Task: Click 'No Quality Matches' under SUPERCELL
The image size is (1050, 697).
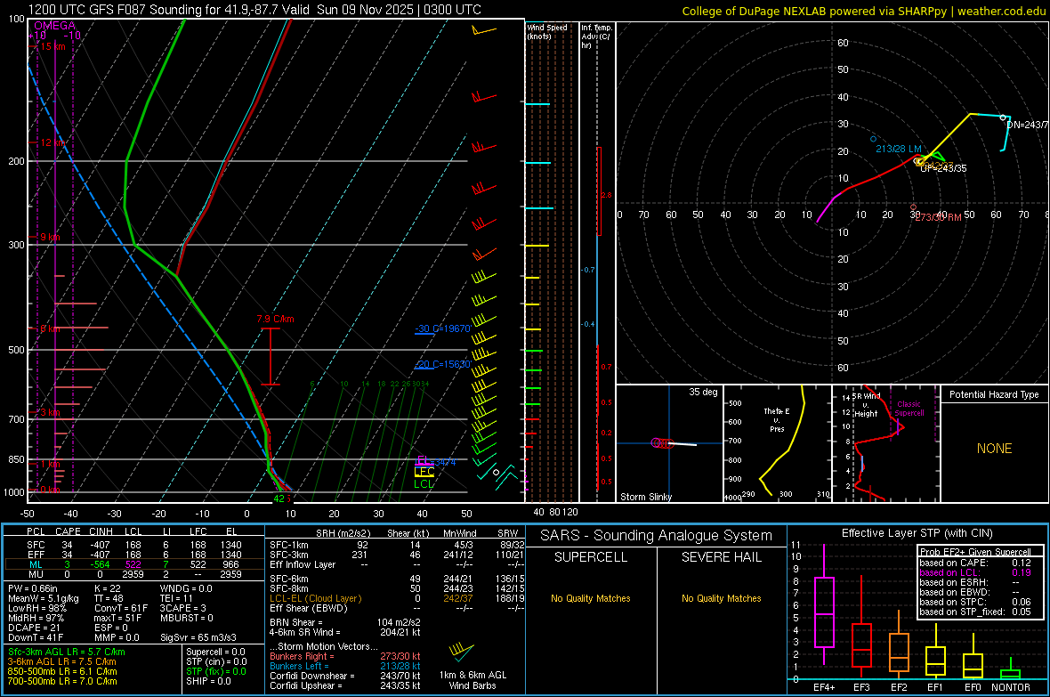Action: [591, 598]
